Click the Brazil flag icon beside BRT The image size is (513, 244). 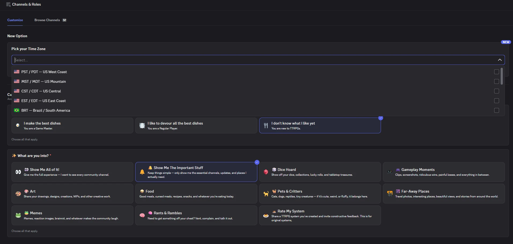17,110
